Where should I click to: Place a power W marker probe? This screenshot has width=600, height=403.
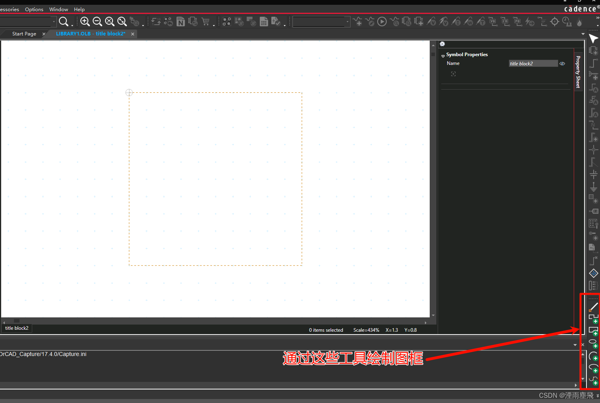tap(468, 22)
